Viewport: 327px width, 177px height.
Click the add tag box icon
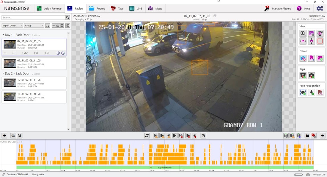click(303, 76)
